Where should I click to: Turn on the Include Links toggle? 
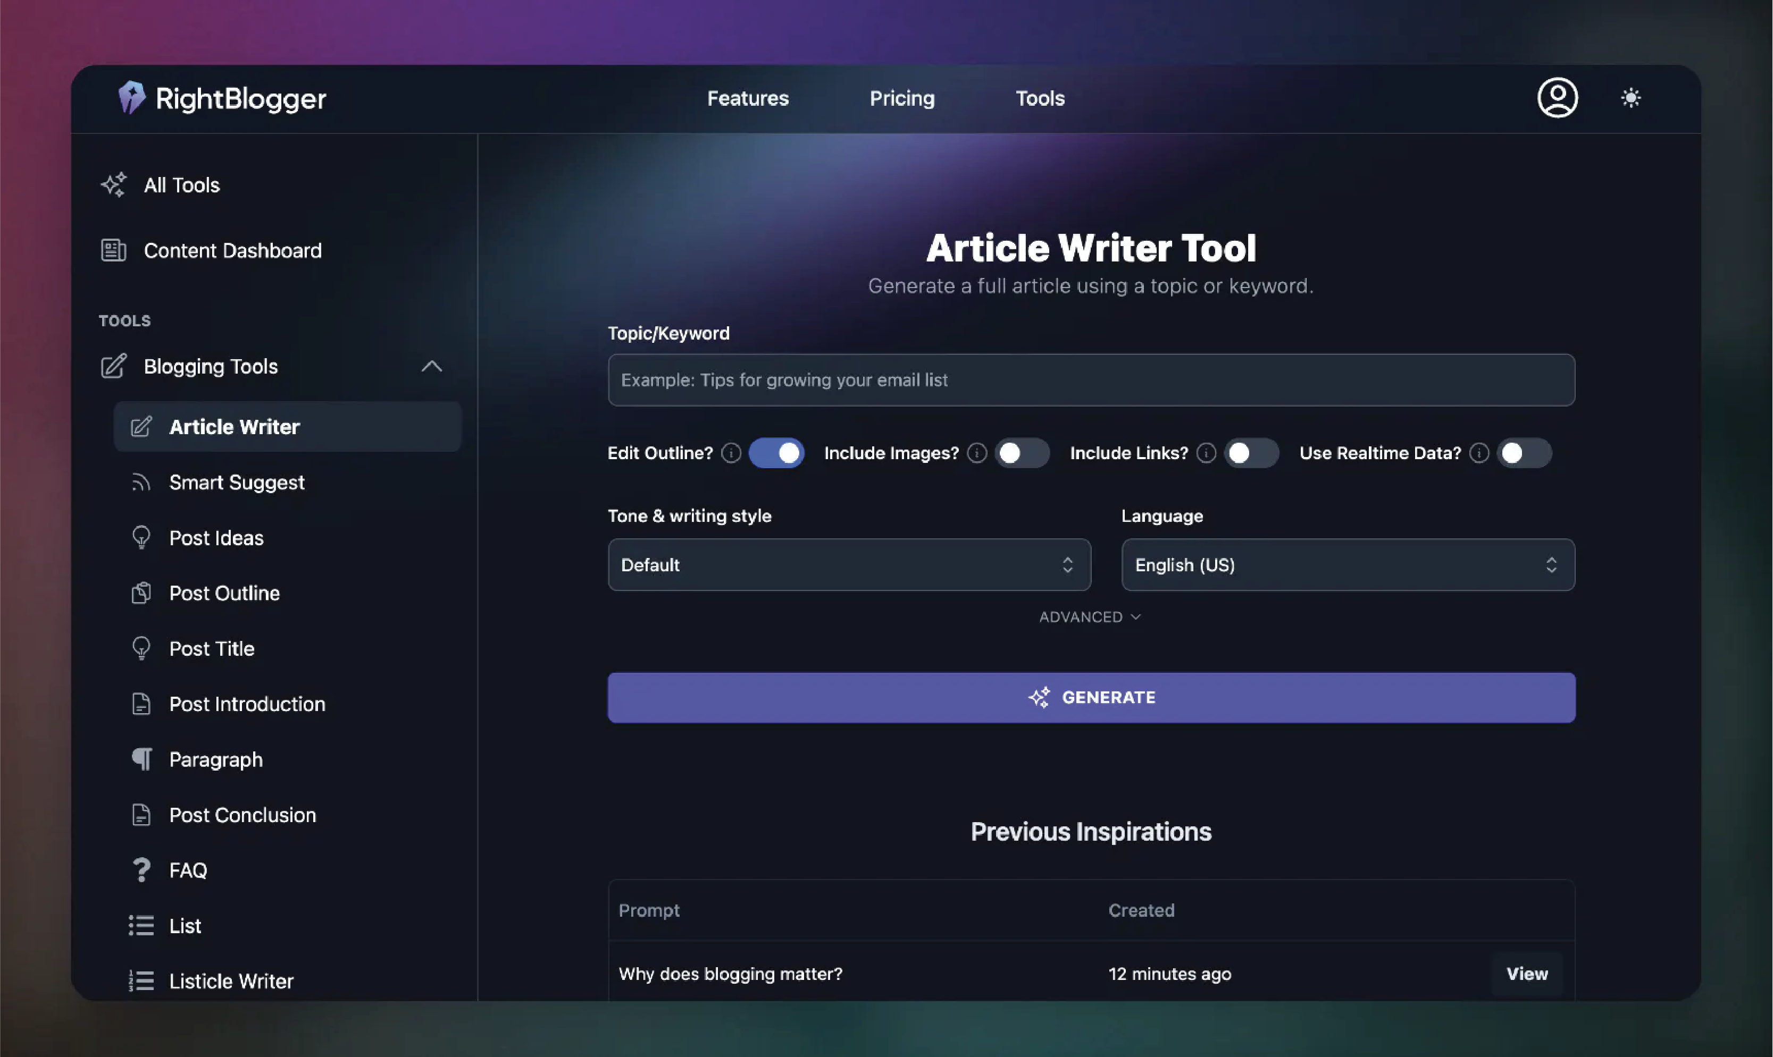[1252, 452]
